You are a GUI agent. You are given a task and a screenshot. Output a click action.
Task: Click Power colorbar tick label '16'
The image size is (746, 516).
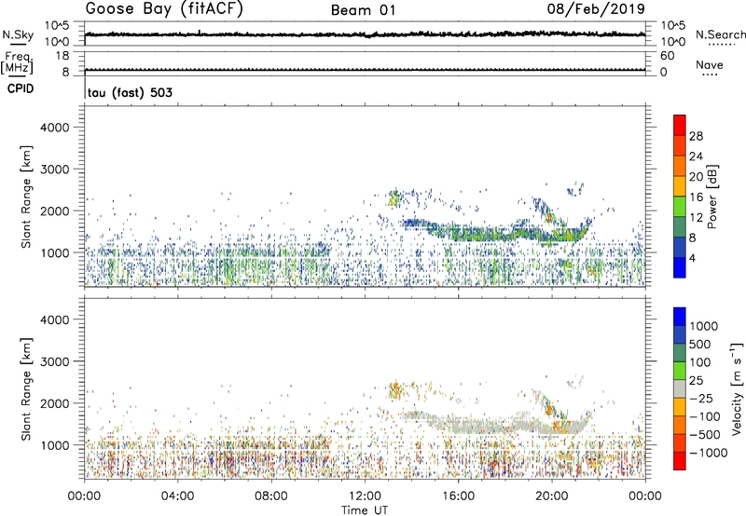point(696,197)
